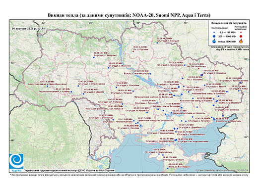Select blue marker labeled 21.27 MW
Image resolution: width=258 pixels, height=182 pixels.
78,86
